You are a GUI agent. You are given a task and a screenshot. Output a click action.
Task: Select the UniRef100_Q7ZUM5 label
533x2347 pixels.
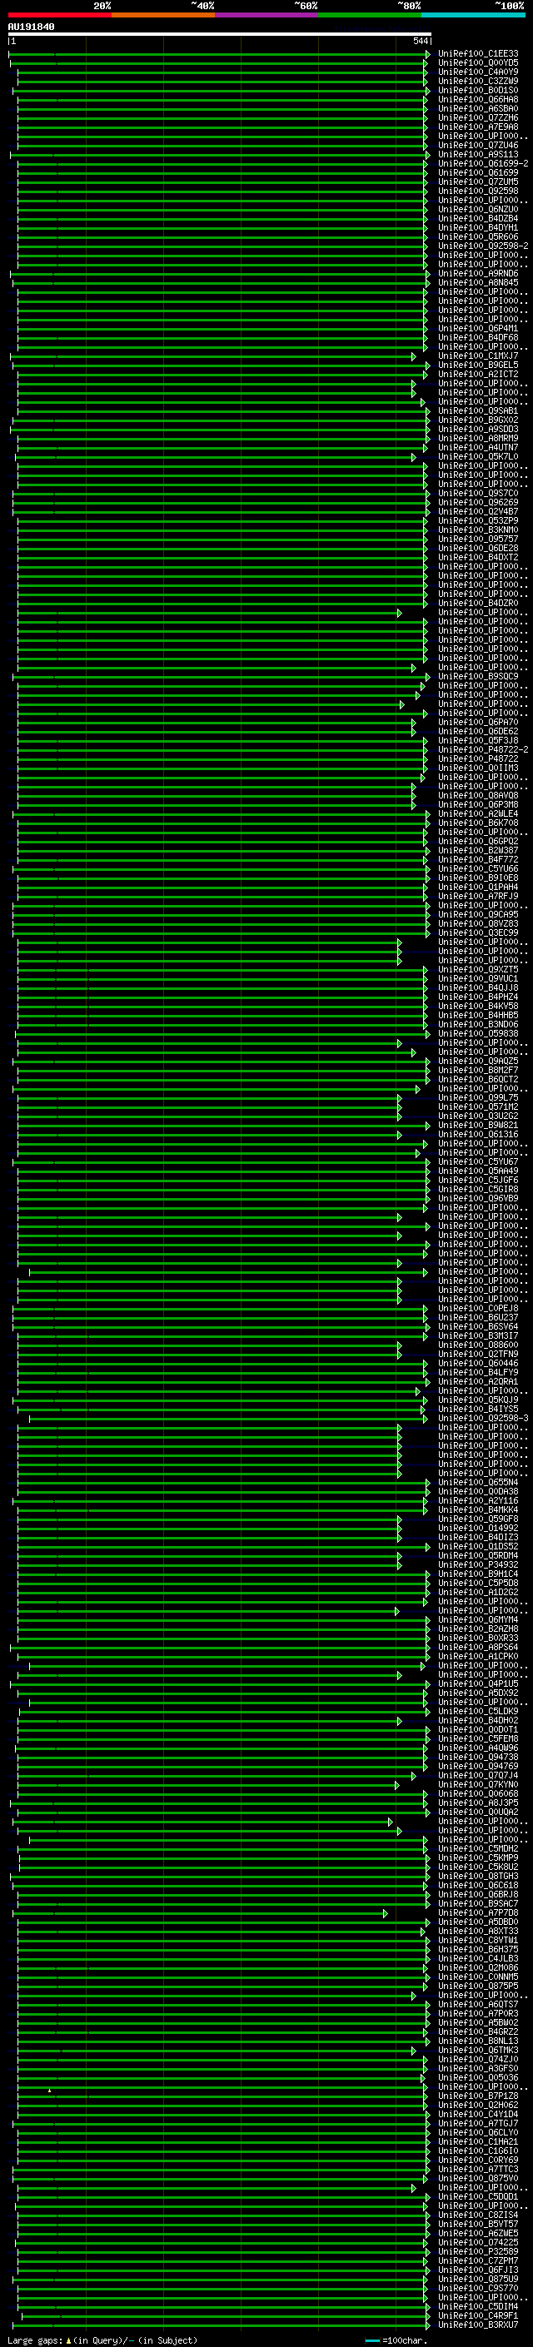[477, 182]
